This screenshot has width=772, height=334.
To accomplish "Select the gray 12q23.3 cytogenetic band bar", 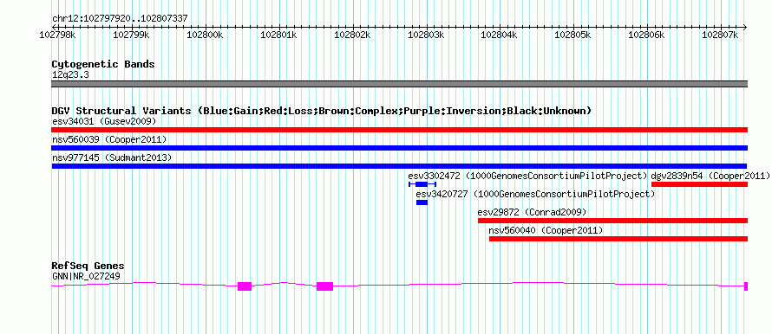I will point(399,84).
